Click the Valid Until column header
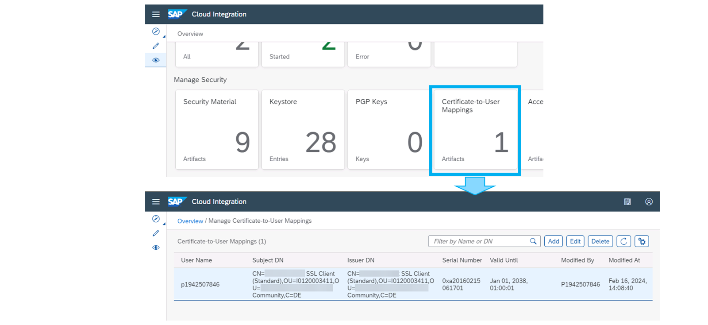The height and width of the screenshot is (325, 708). [504, 260]
